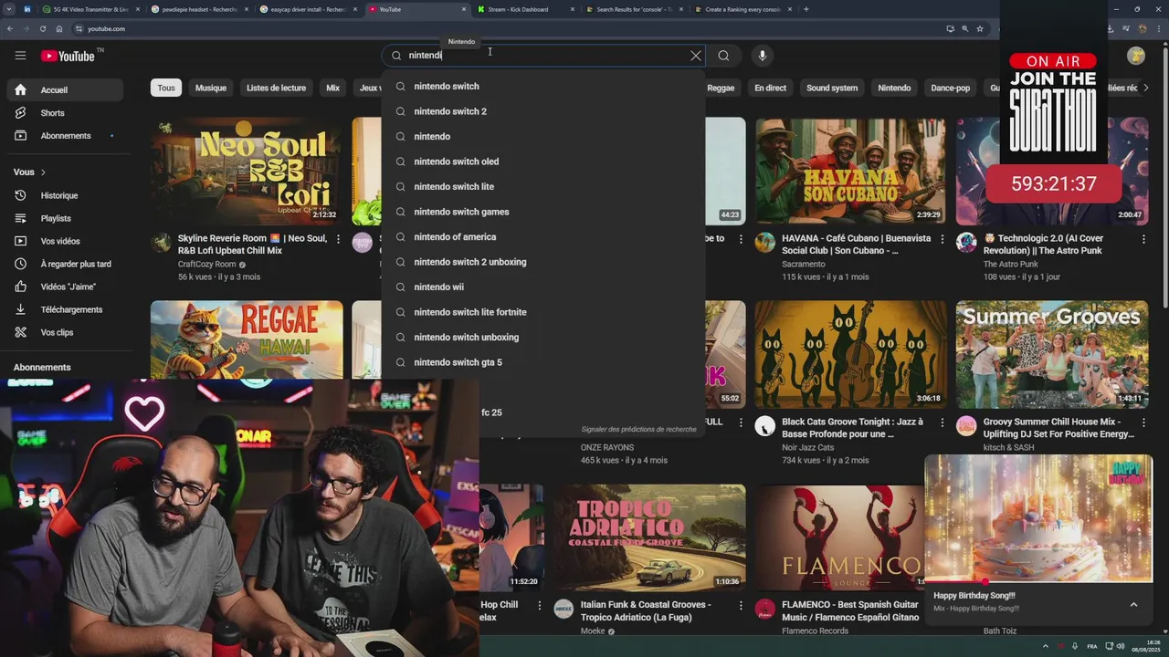
Task: Open the account avatar menu
Action: click(1135, 56)
